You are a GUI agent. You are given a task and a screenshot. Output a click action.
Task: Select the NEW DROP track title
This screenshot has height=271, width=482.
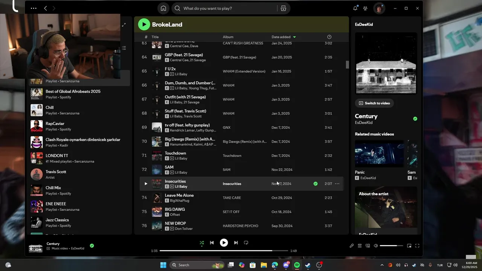pyautogui.click(x=175, y=224)
